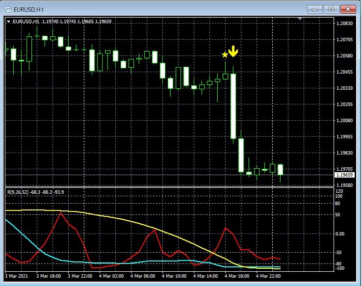Click the 3 Mar 2021 date label

[x=16, y=276]
